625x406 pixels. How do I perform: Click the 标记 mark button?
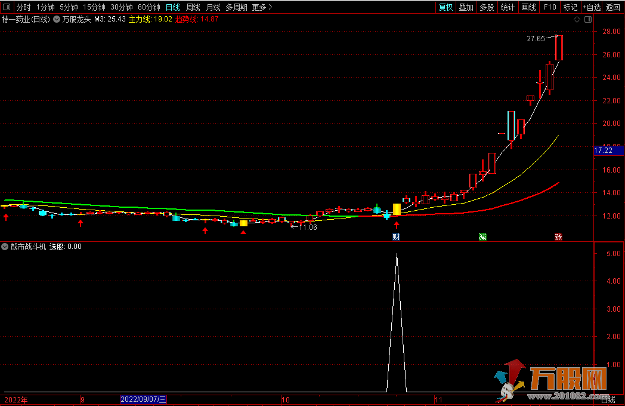click(570, 7)
